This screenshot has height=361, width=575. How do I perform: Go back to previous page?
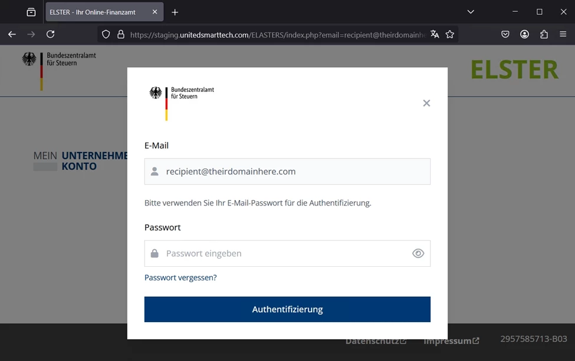point(12,34)
